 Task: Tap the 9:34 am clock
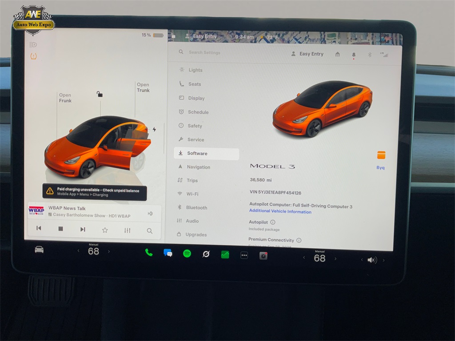point(244,37)
